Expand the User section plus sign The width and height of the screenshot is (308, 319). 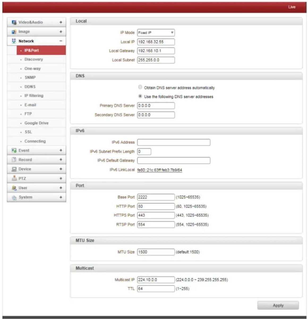click(x=61, y=188)
